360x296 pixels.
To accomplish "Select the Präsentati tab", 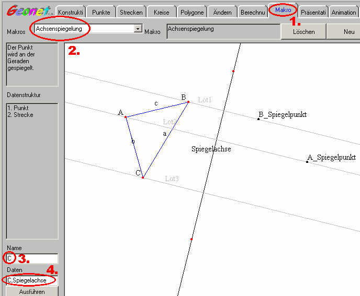I will coord(314,13).
